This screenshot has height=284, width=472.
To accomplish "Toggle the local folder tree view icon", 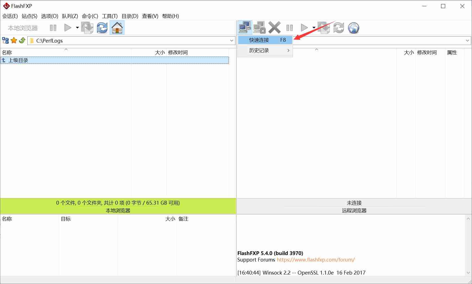I will pyautogui.click(x=5, y=40).
